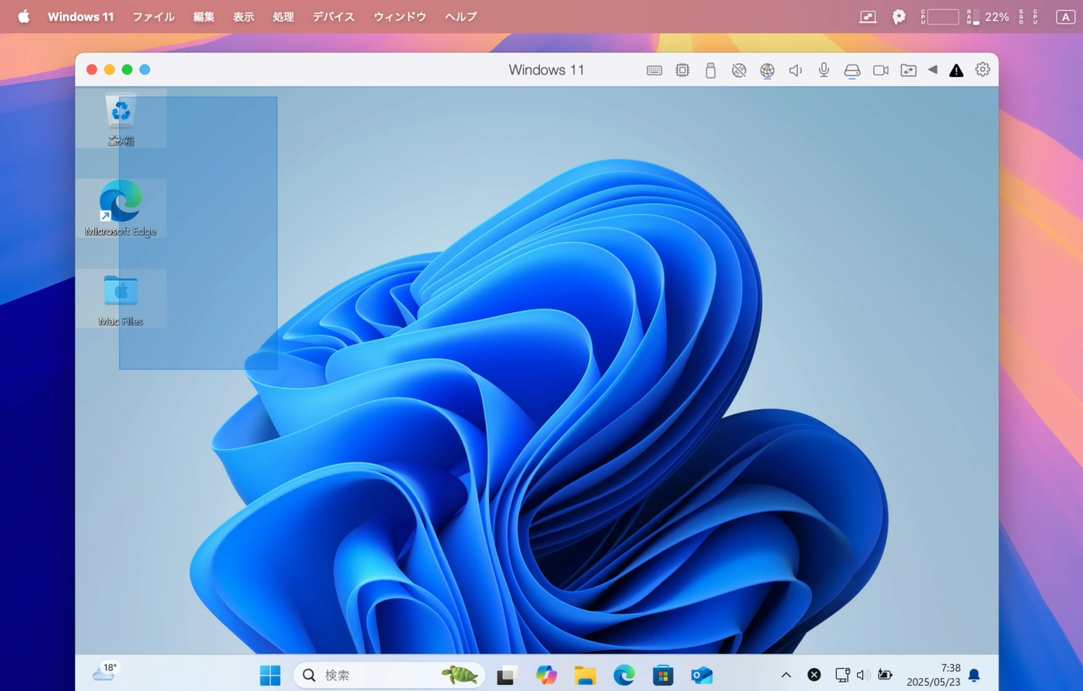Open the hard disk icon in toolbar
1083x691 pixels.
(x=852, y=70)
